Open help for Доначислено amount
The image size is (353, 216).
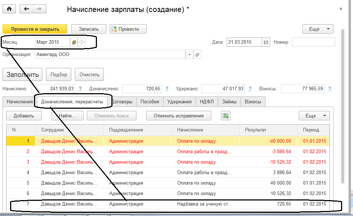pos(167,88)
